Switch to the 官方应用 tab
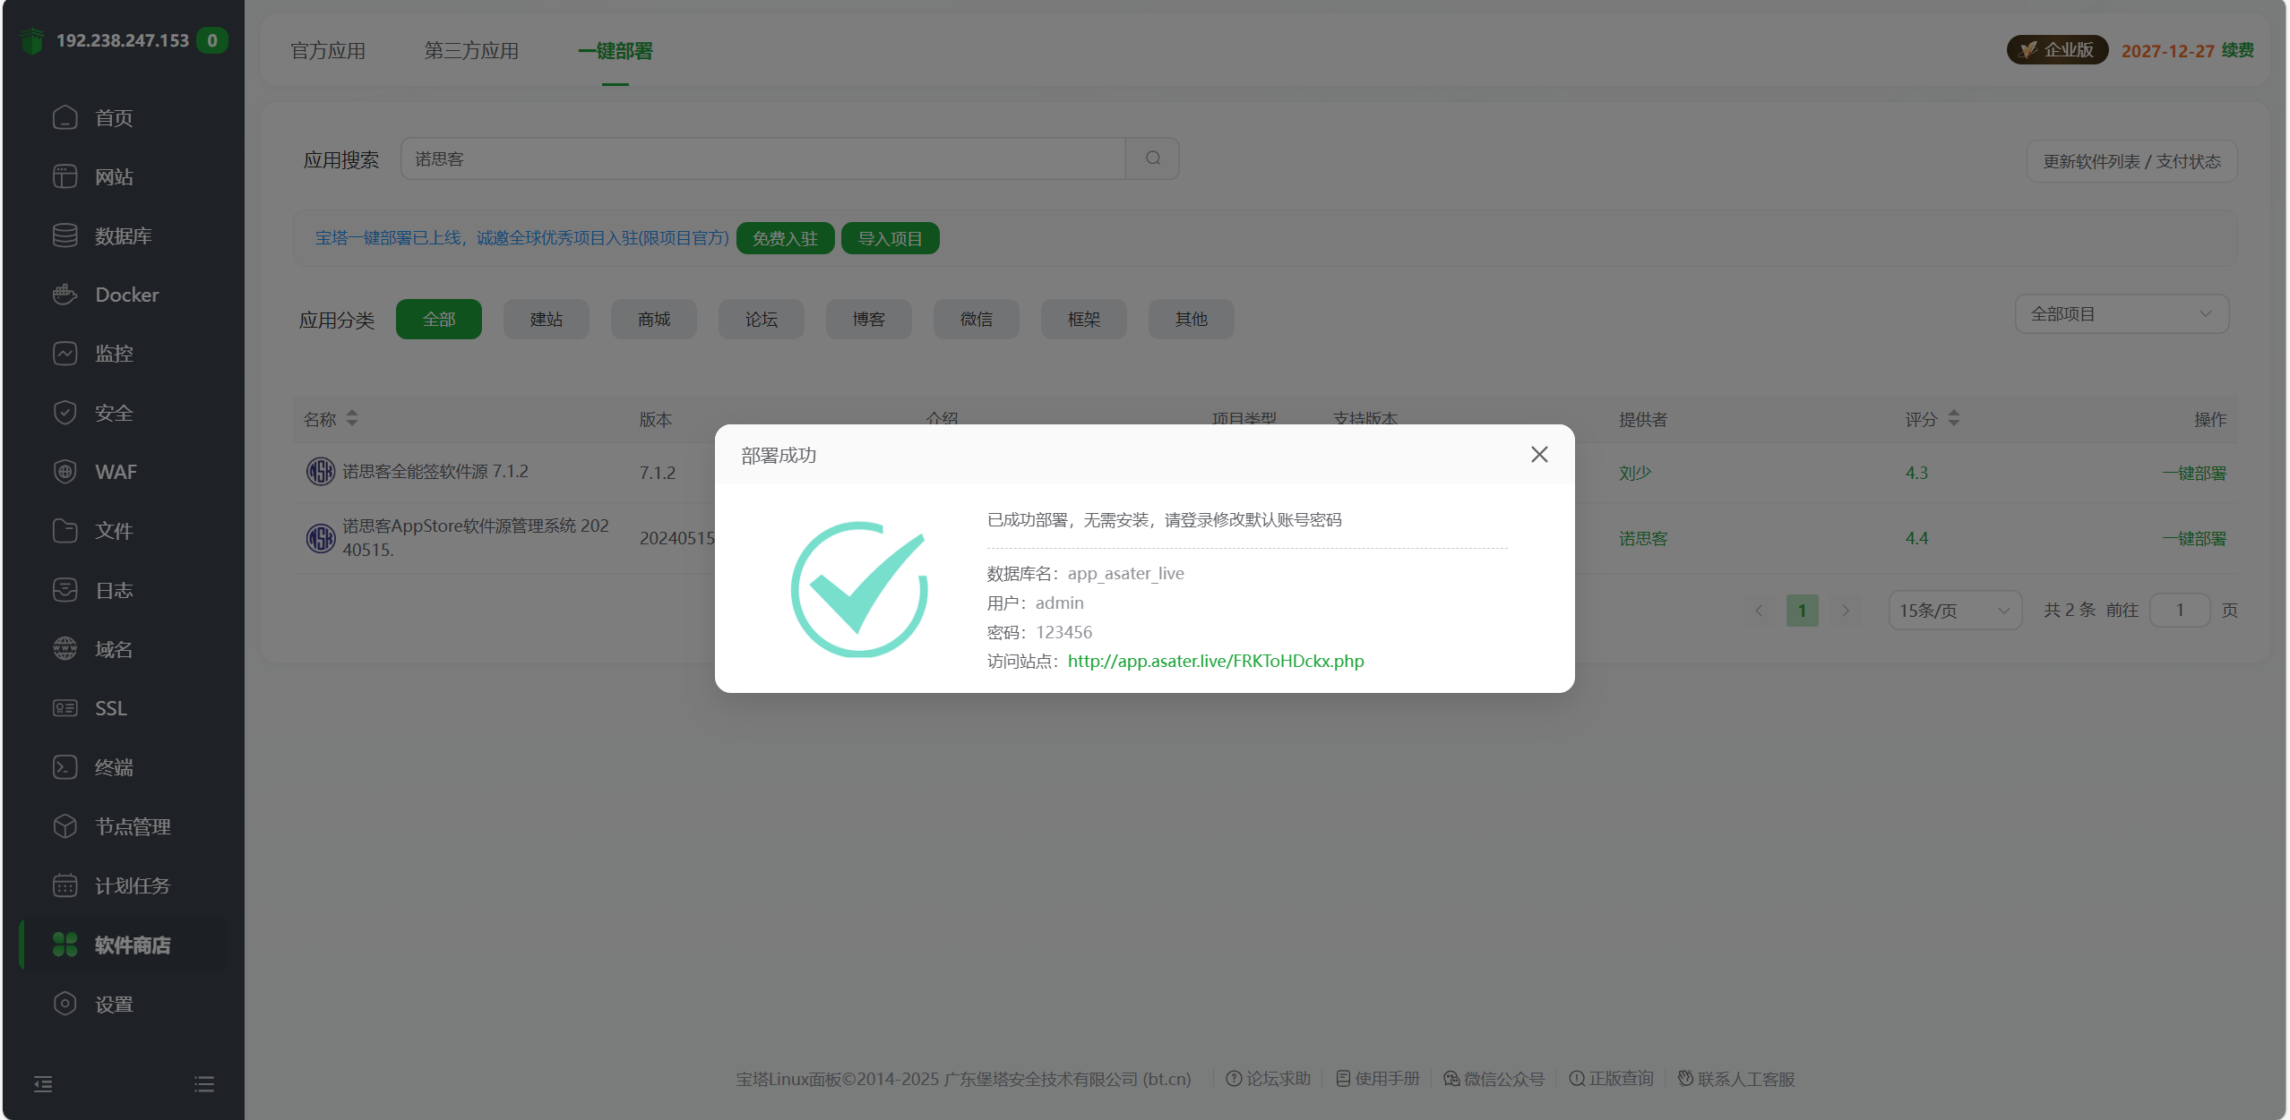 [327, 51]
